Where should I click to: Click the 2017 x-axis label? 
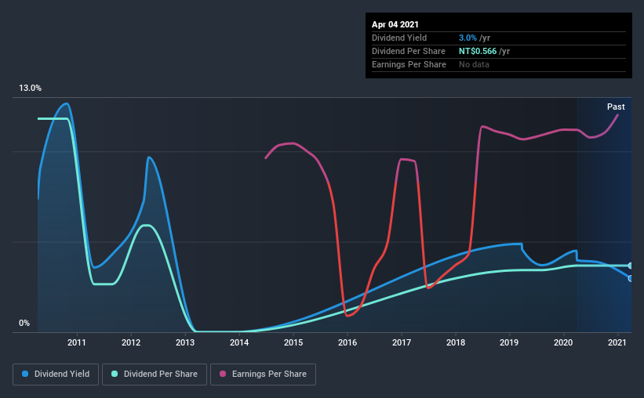click(x=402, y=342)
